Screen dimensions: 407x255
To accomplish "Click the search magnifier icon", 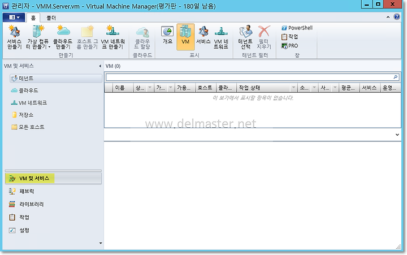I will tap(395, 77).
